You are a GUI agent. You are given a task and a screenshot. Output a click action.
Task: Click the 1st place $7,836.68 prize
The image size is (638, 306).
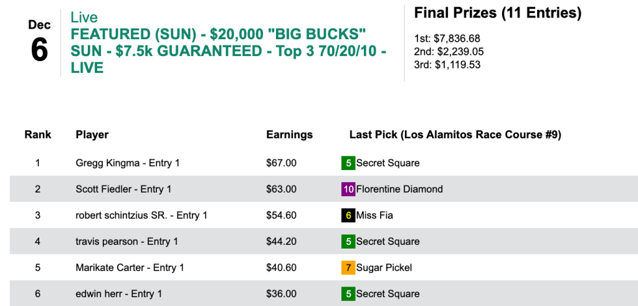click(447, 39)
